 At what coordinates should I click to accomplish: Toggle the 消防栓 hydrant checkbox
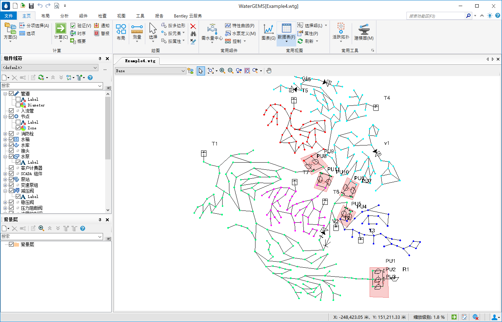[11, 134]
